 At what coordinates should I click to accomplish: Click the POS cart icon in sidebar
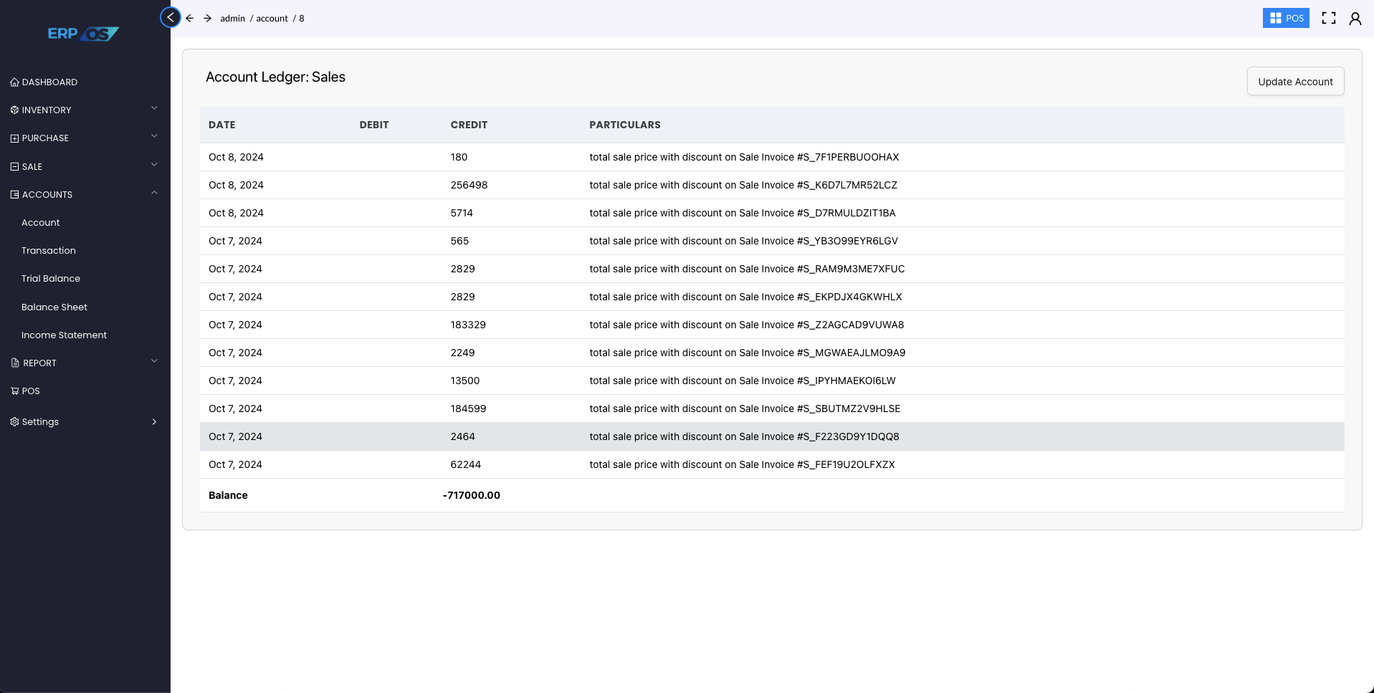click(x=14, y=391)
